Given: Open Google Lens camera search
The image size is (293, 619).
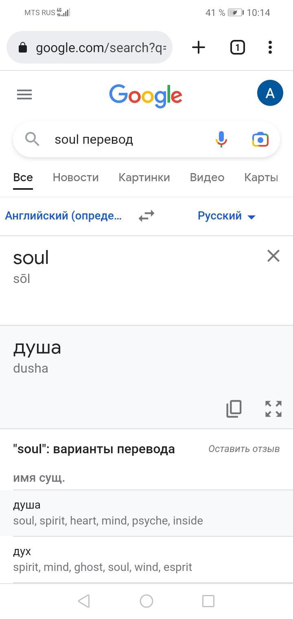Looking at the screenshot, I should (x=260, y=139).
